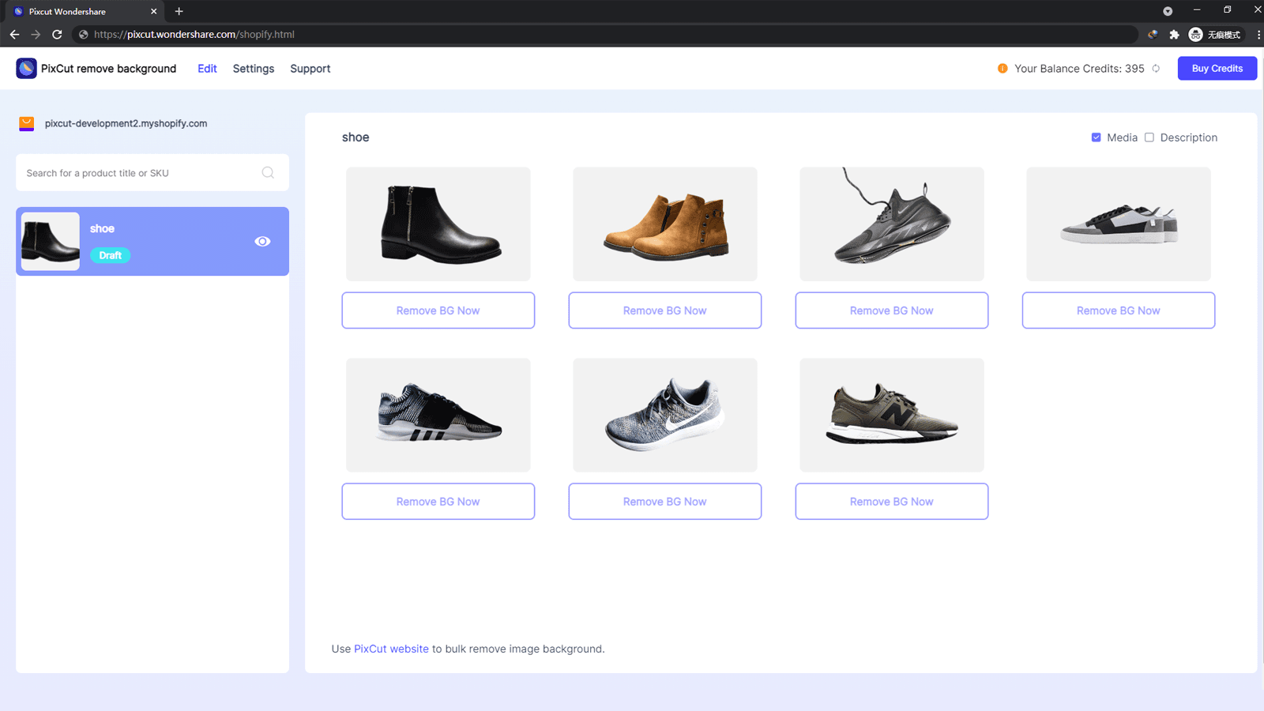The width and height of the screenshot is (1264, 711).
Task: Switch to the Settings menu
Action: coord(253,69)
